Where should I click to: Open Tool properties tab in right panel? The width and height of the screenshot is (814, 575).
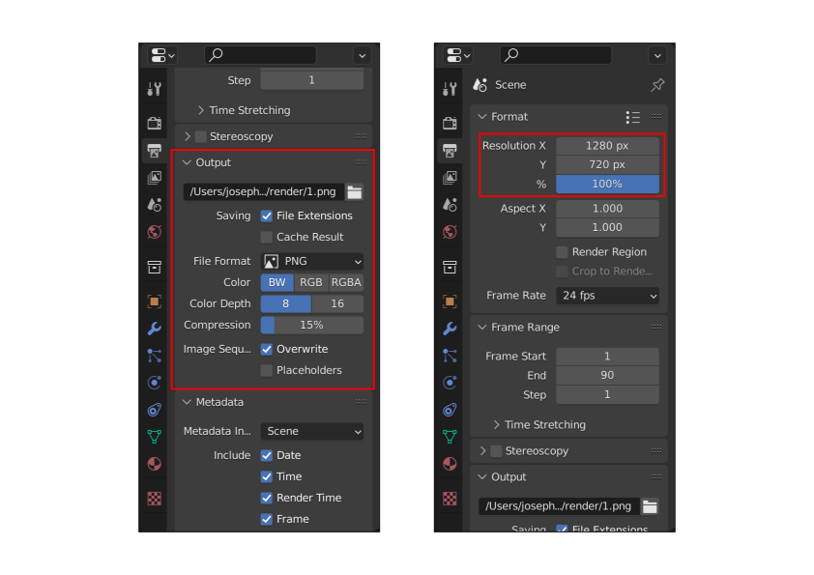click(x=450, y=89)
